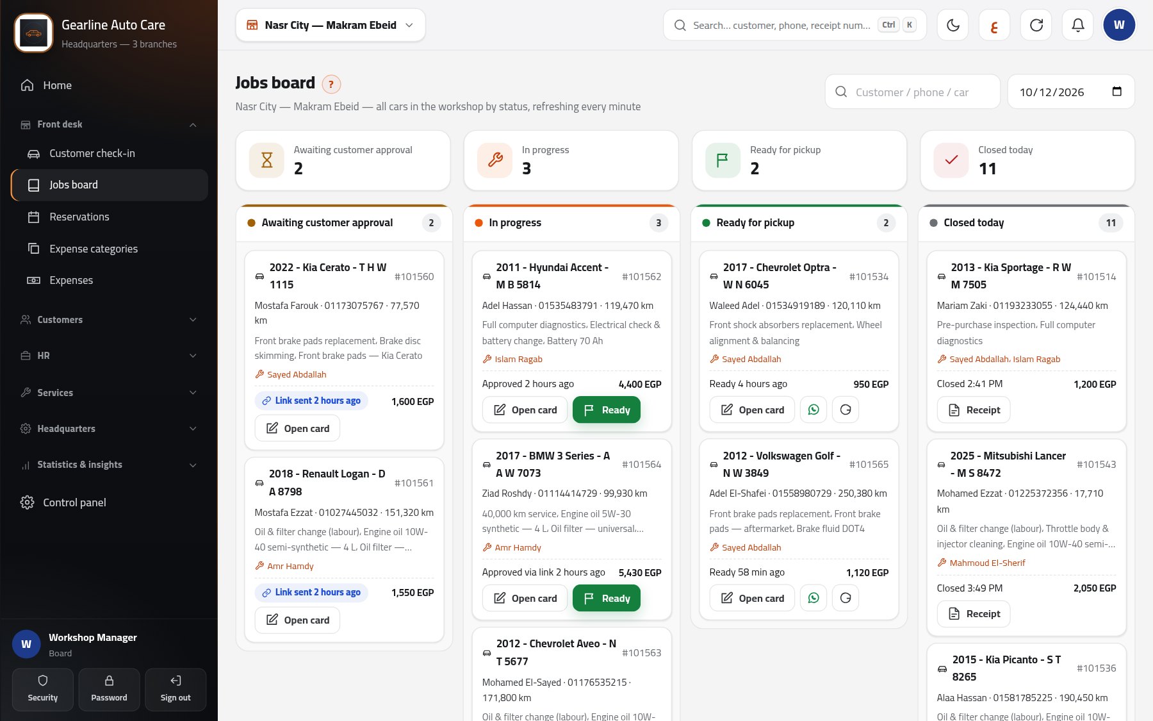Viewport: 1153px width, 721px height.
Task: Click the refresh icon on job #101534
Action: point(846,410)
